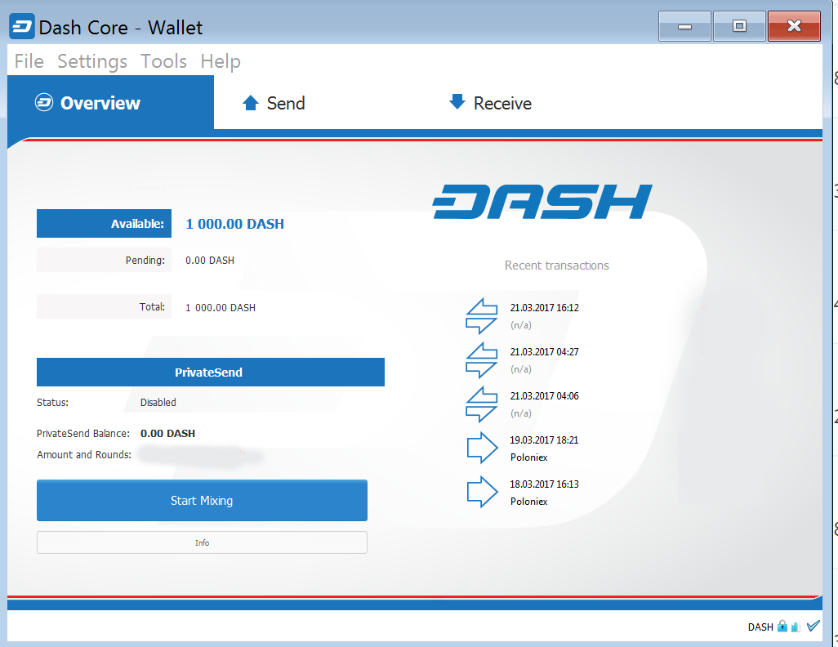Click the total balance 1 000.00 DASH

(221, 307)
